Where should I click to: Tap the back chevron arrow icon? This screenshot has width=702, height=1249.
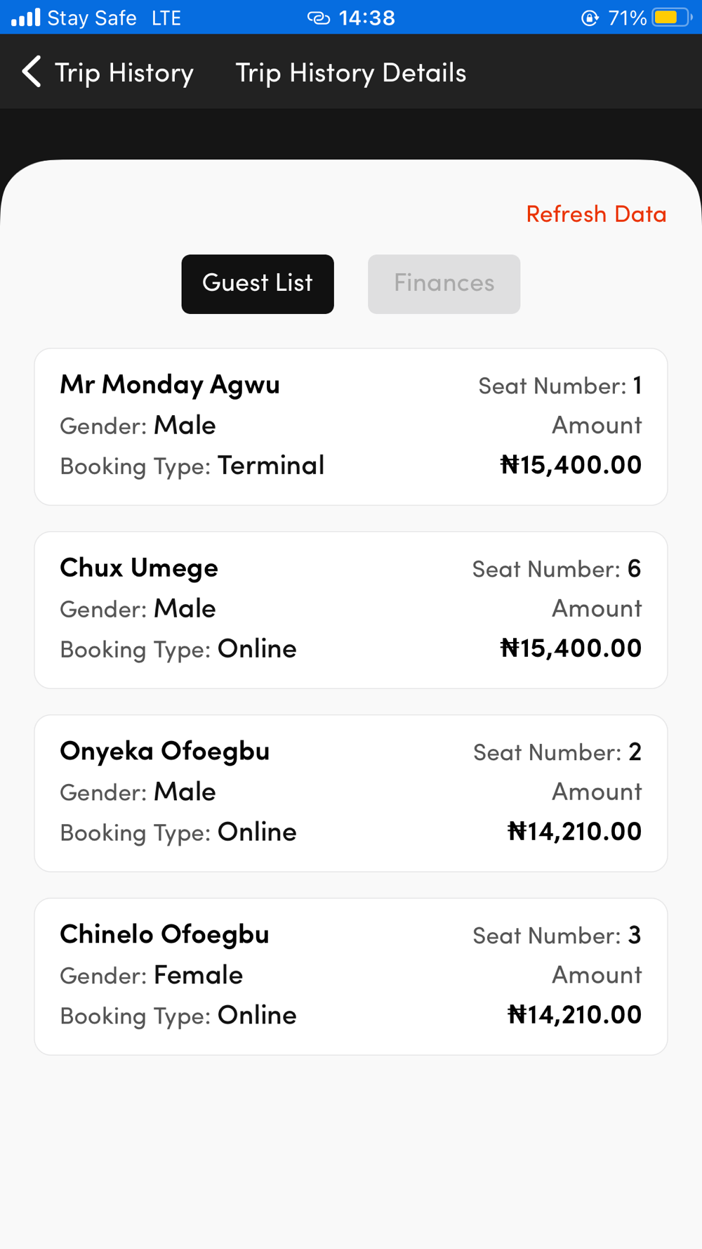[32, 72]
